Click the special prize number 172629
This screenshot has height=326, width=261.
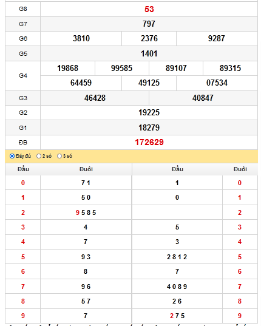point(149,143)
